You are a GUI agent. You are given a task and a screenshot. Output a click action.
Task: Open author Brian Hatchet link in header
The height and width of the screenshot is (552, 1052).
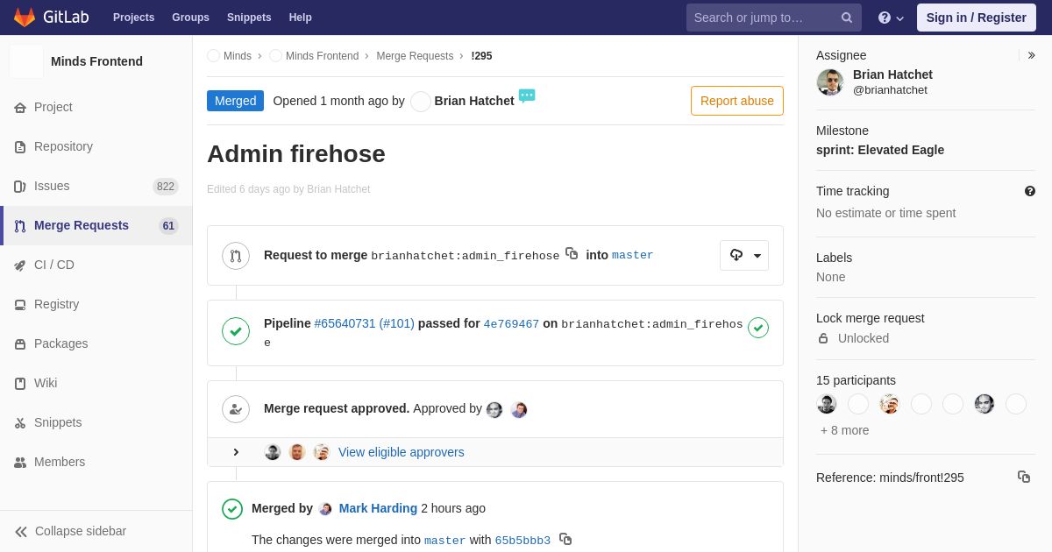pos(474,101)
